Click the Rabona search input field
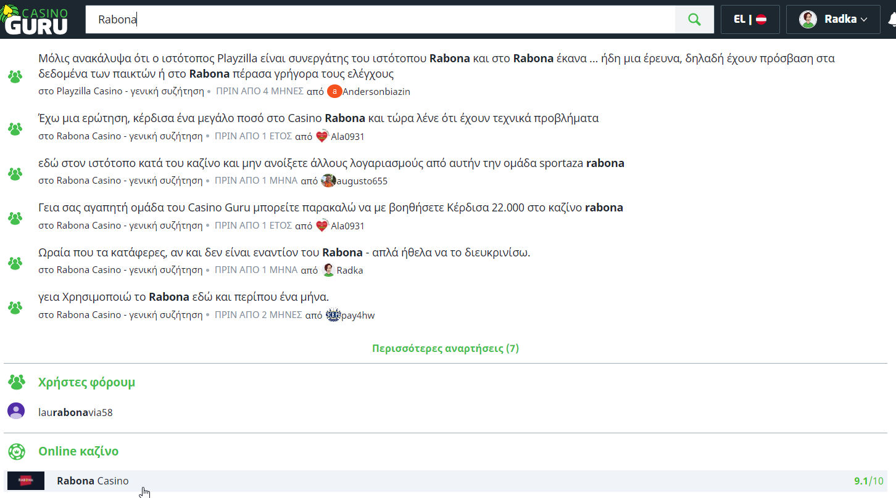Viewport: 896px width, 498px height. coord(380,20)
